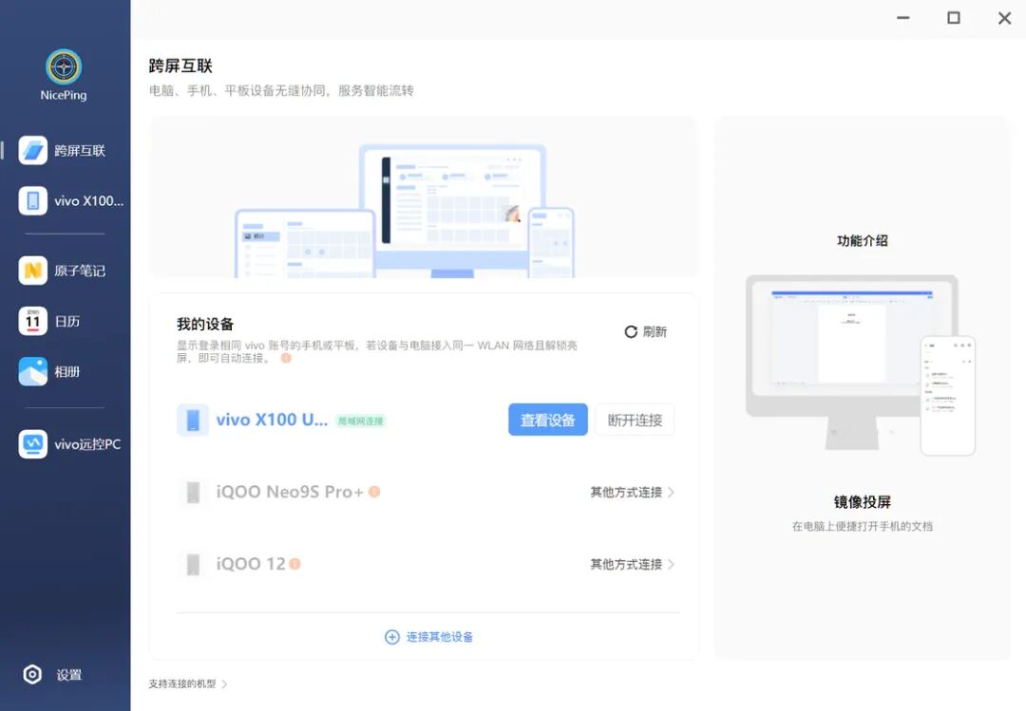
Task: Click the orange warning icon after iQOO Neo9S Pro+
Action: coord(374,492)
